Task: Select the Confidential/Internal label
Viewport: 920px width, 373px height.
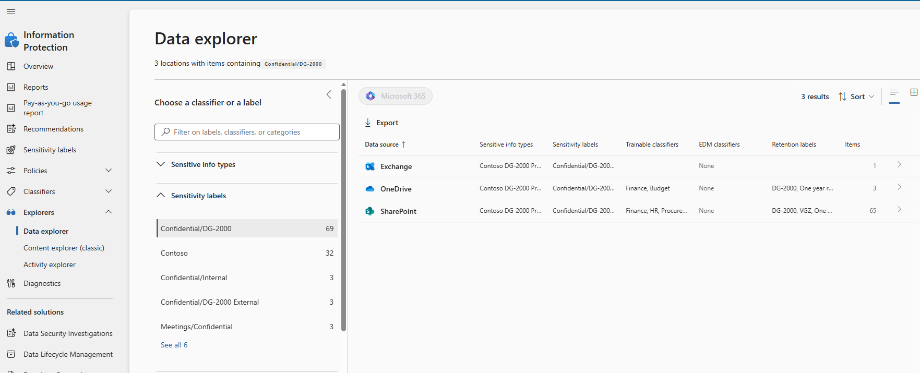Action: point(247,278)
